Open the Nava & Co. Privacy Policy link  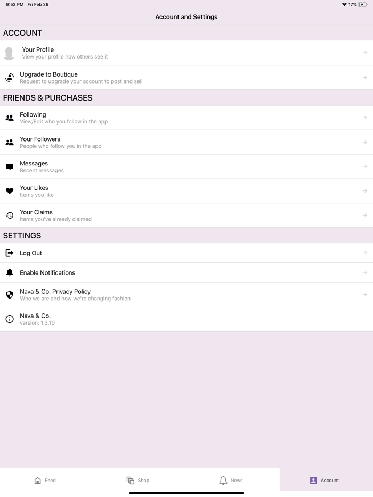55,292
